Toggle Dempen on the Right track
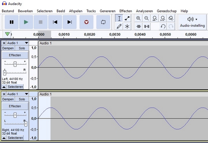The image size is (208, 143). (8, 99)
